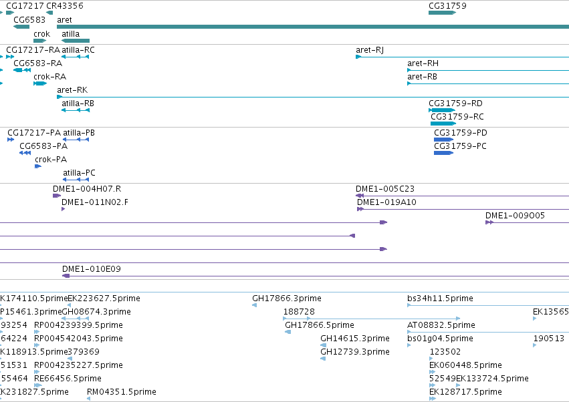The image size is (569, 402).
Task: Select the 188728 feature label
Action: pos(299,312)
